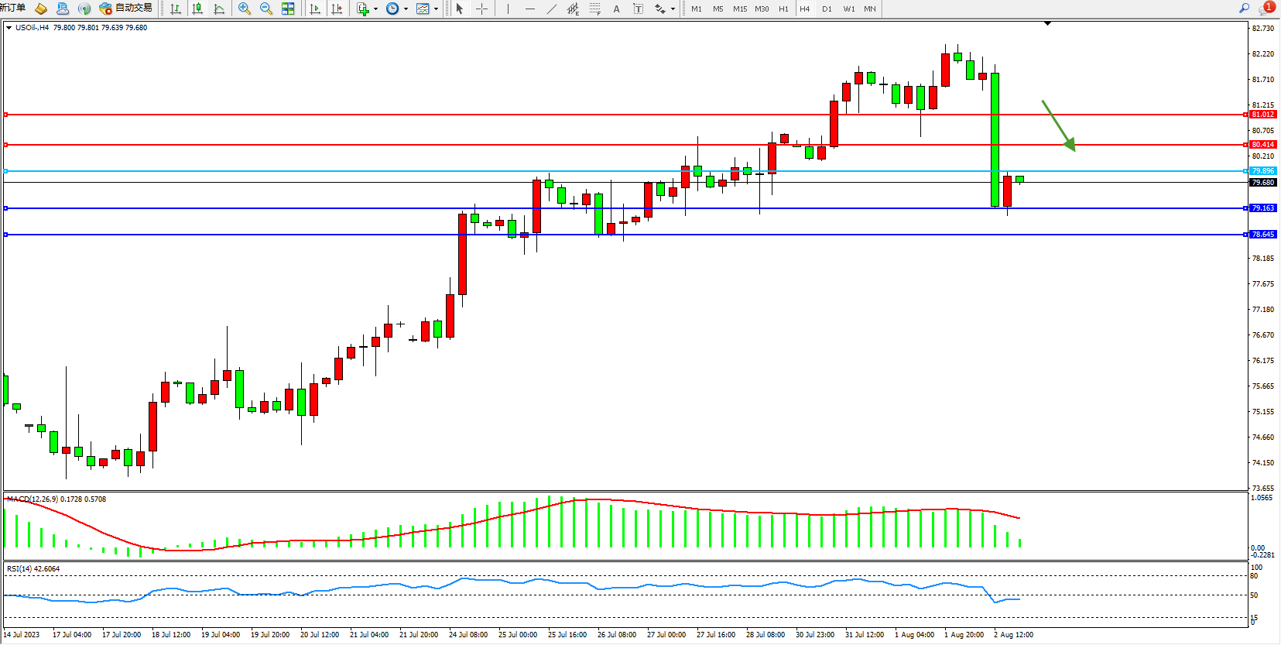The width and height of the screenshot is (1281, 645).
Task: Choose the Fibonacci retracement tool
Action: [594, 9]
